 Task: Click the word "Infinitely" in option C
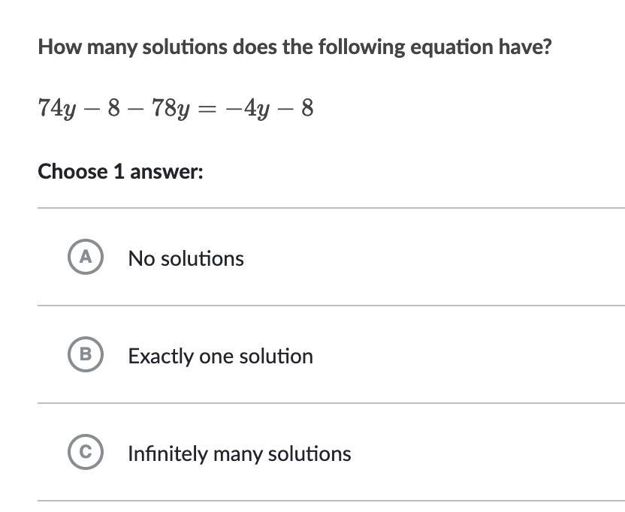168,453
